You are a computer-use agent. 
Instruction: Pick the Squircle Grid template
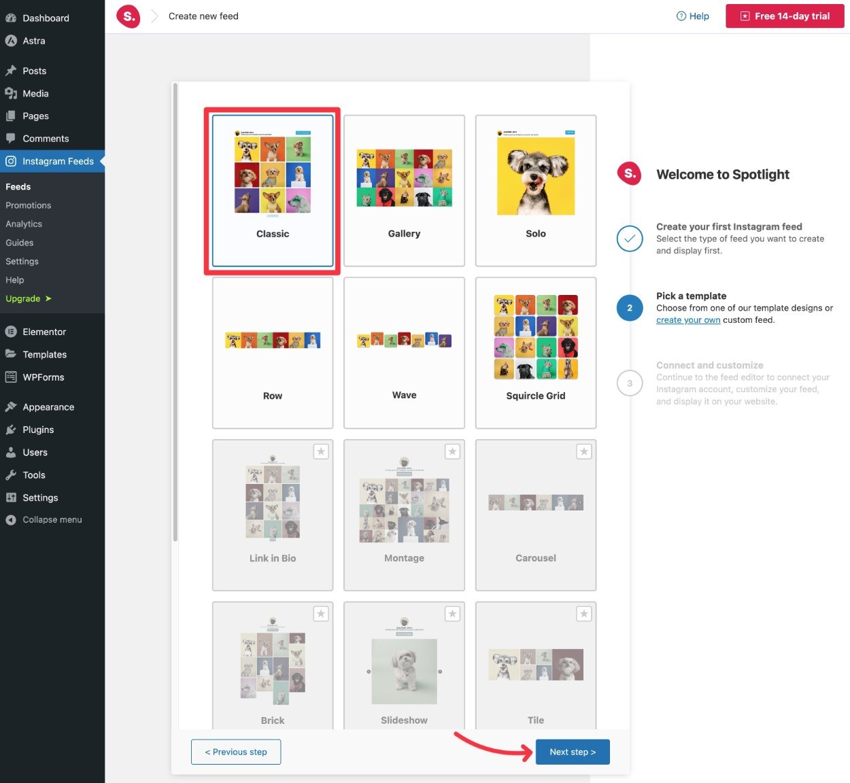click(x=536, y=353)
